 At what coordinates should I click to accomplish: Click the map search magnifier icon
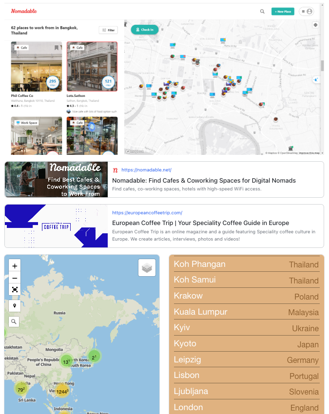14,321
